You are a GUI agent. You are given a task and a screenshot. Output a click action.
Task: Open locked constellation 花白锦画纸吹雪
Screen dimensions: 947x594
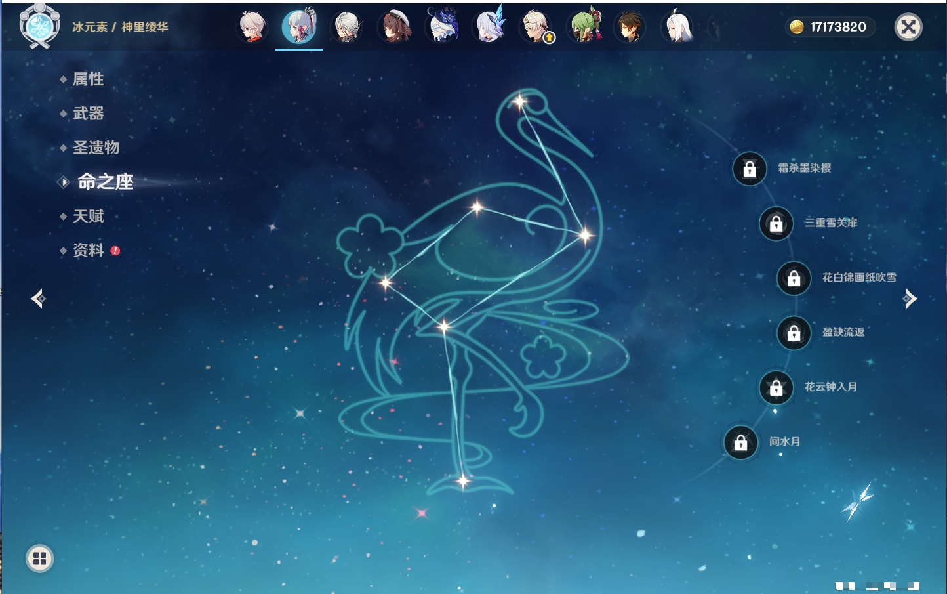click(x=794, y=278)
